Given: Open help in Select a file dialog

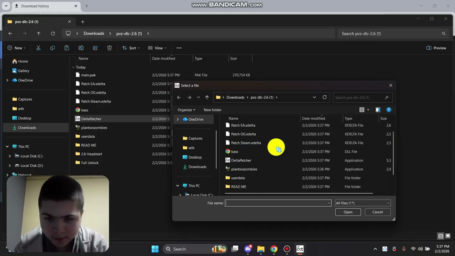Looking at the screenshot, I should point(389,110).
